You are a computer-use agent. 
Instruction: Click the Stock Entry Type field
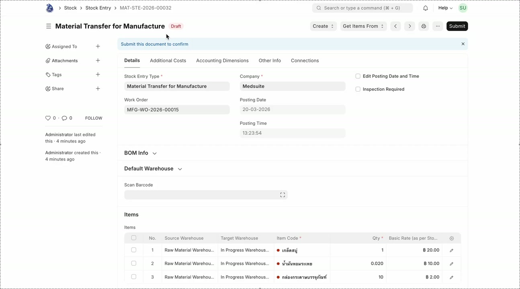coord(177,86)
